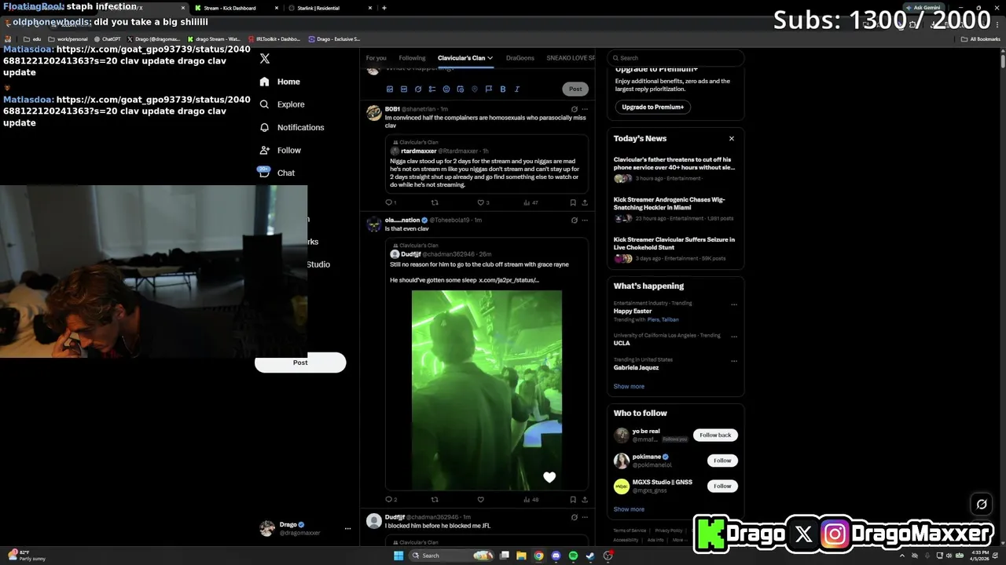Switch to Starlink | Residential browser tab
The height and width of the screenshot is (565, 1006).
[x=329, y=8]
